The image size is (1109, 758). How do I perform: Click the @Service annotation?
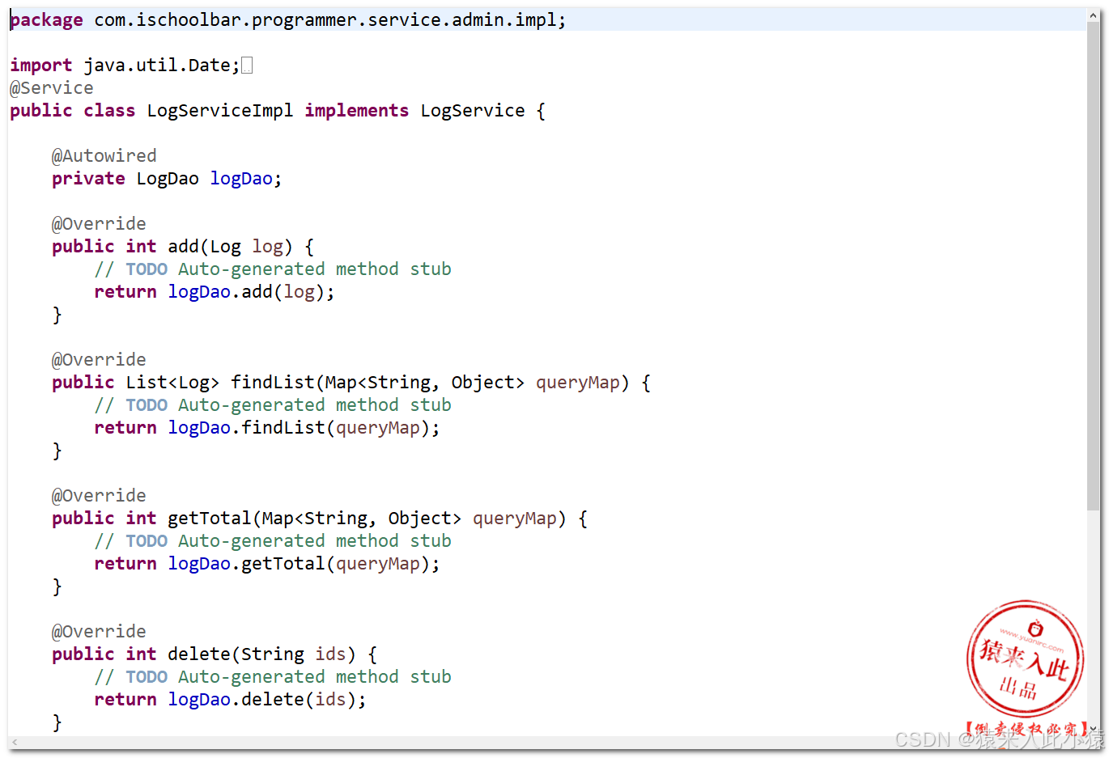coord(52,88)
